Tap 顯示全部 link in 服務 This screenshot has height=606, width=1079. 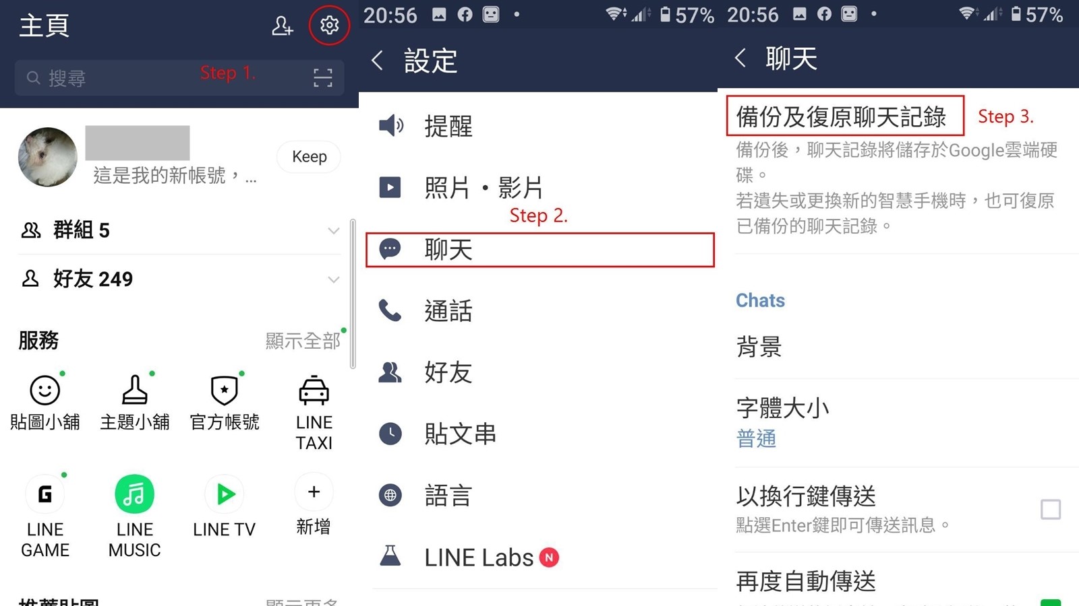coord(303,341)
